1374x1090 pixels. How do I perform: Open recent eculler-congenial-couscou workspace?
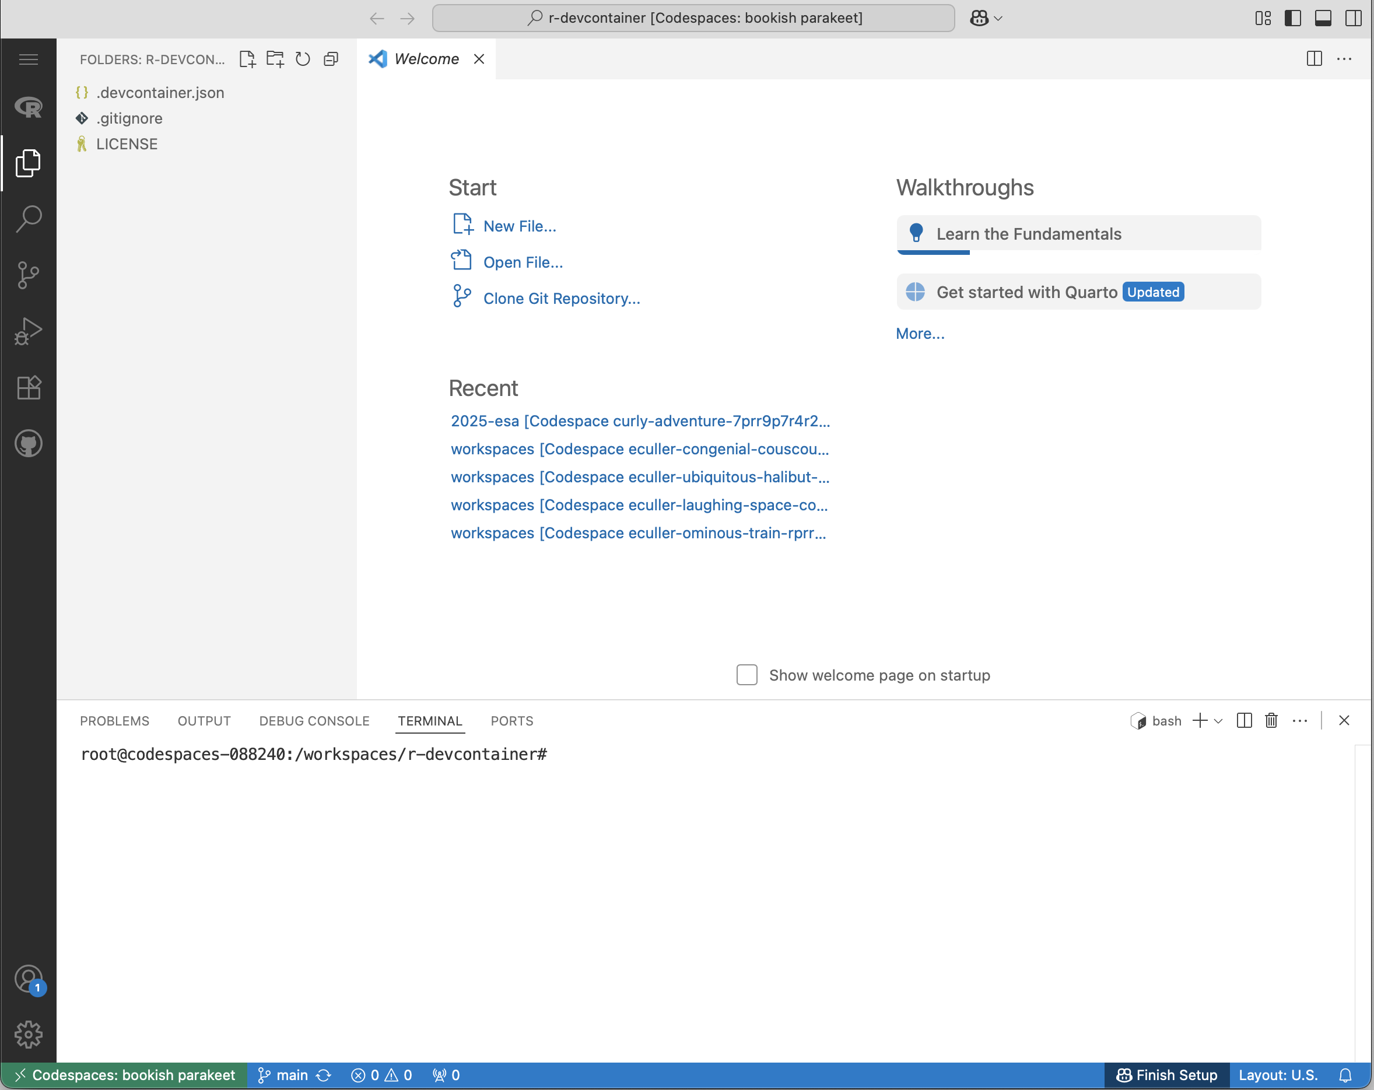(x=640, y=448)
